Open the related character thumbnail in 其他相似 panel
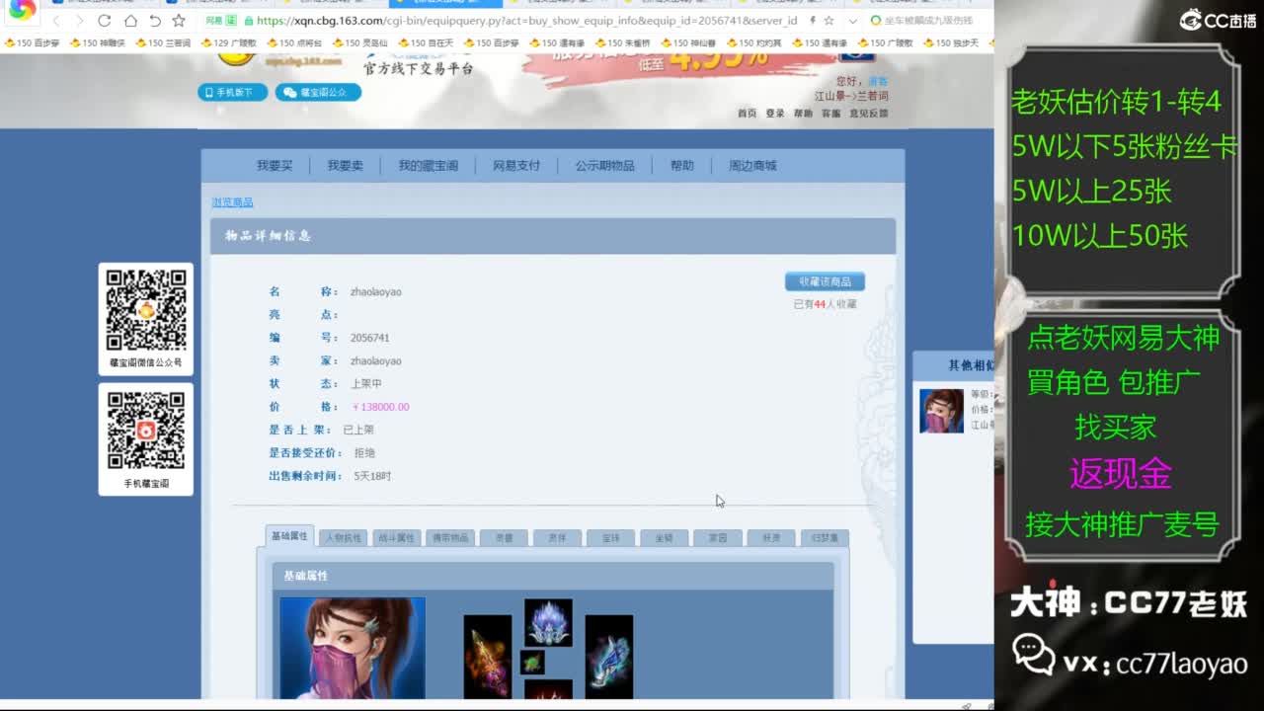 tap(941, 411)
